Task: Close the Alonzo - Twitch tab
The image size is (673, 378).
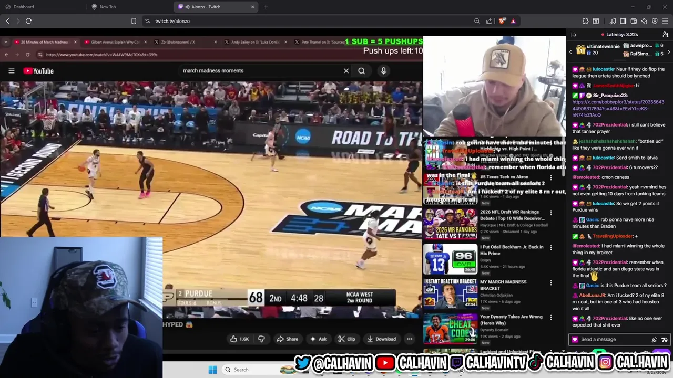Action: tap(252, 7)
